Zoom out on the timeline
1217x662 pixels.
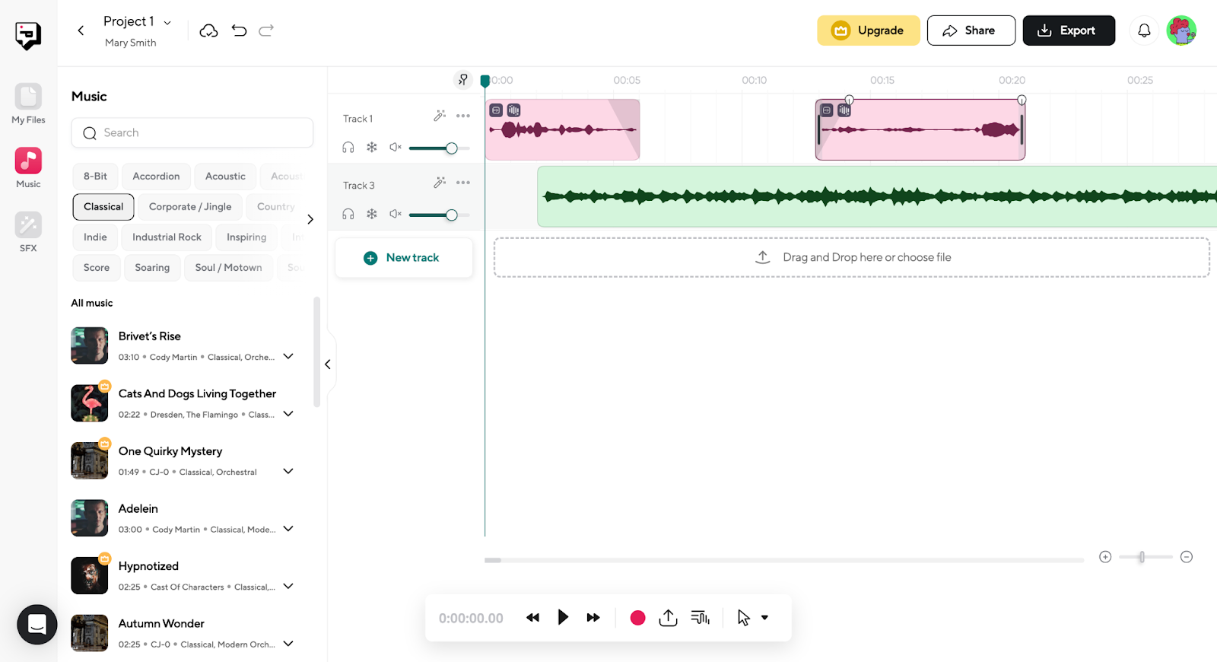coord(1187,557)
